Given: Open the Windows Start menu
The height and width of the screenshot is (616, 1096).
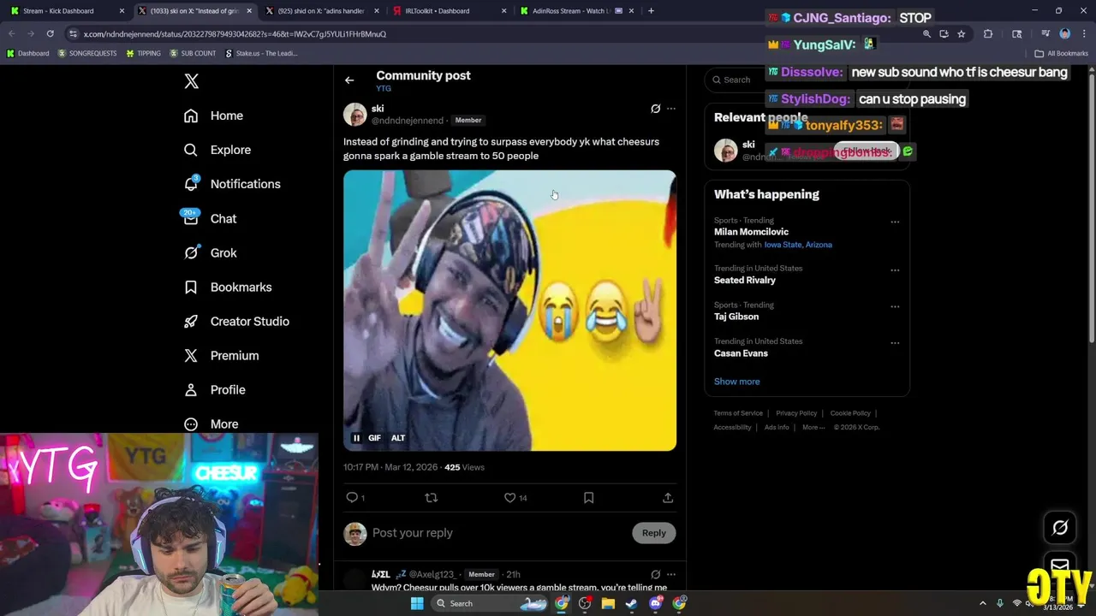Looking at the screenshot, I should (x=417, y=603).
